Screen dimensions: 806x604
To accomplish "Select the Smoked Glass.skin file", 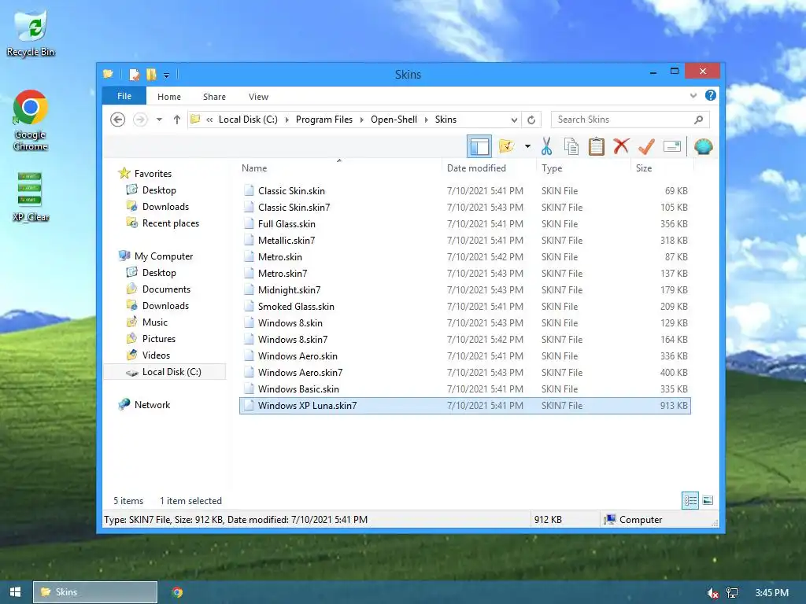I will pyautogui.click(x=465, y=306).
